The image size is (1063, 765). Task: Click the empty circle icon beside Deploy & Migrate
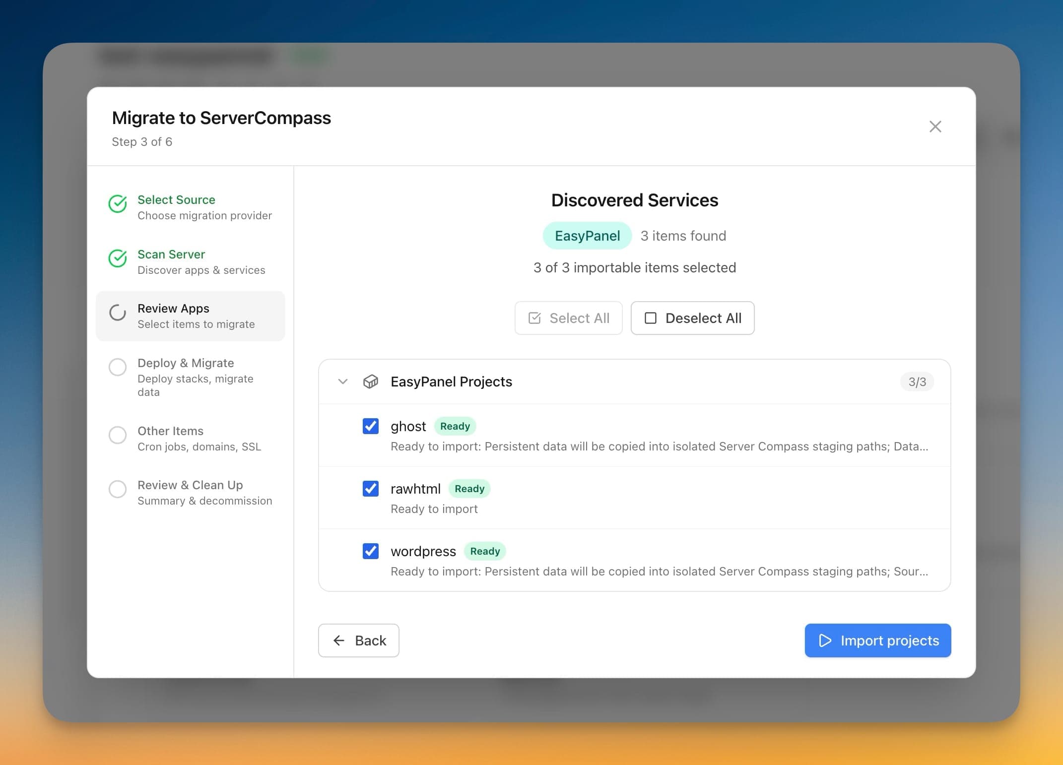[x=118, y=367]
